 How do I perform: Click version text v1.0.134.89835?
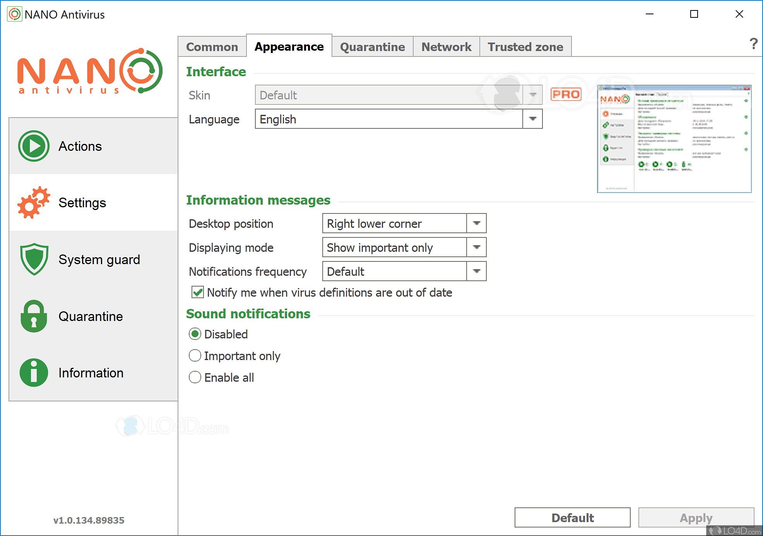(89, 520)
